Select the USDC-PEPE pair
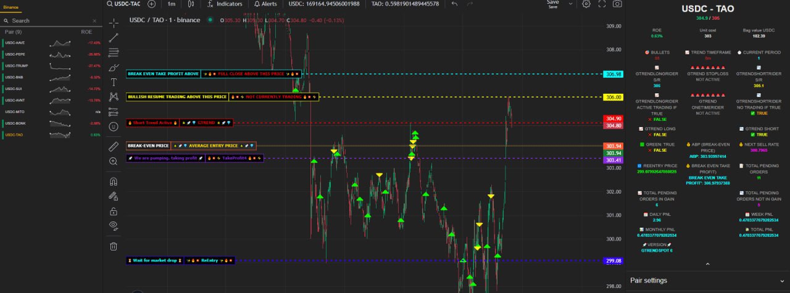Viewport: 790px width, 293px height. click(x=51, y=54)
